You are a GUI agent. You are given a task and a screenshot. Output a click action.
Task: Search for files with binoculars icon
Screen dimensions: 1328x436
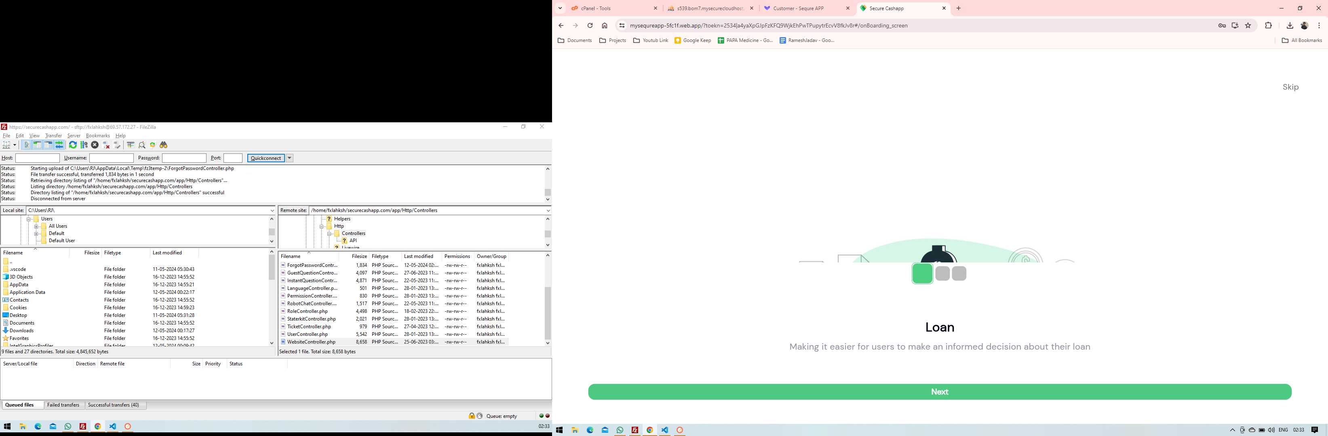[163, 145]
